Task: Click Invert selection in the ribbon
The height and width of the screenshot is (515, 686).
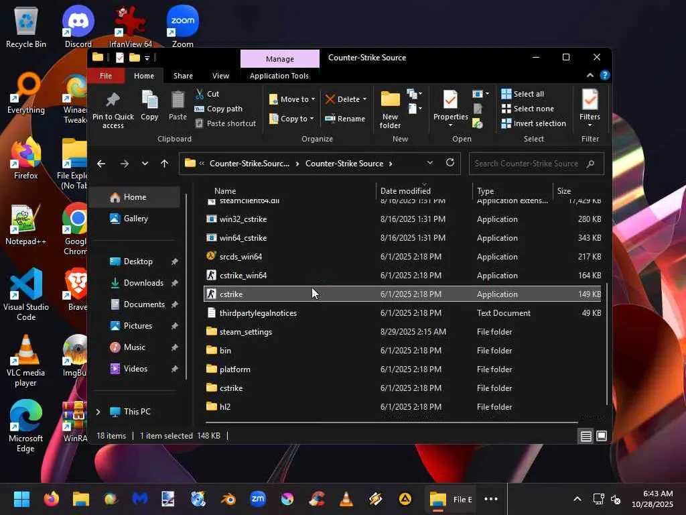Action: pos(534,123)
